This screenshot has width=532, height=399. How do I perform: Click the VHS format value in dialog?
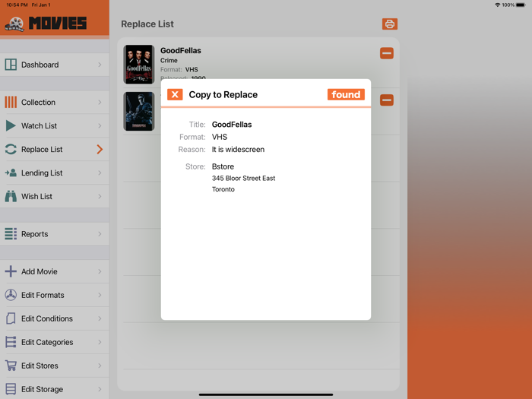pos(220,137)
